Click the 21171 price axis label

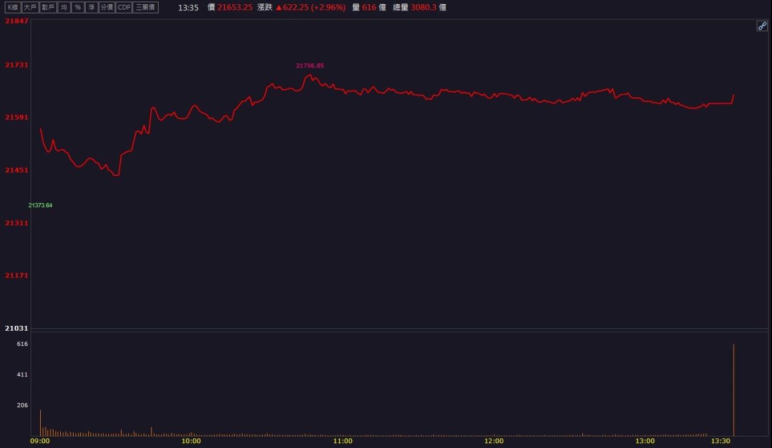(x=16, y=275)
